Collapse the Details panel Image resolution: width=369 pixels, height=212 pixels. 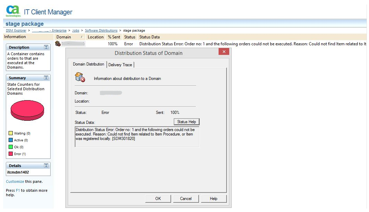[x=46, y=166]
